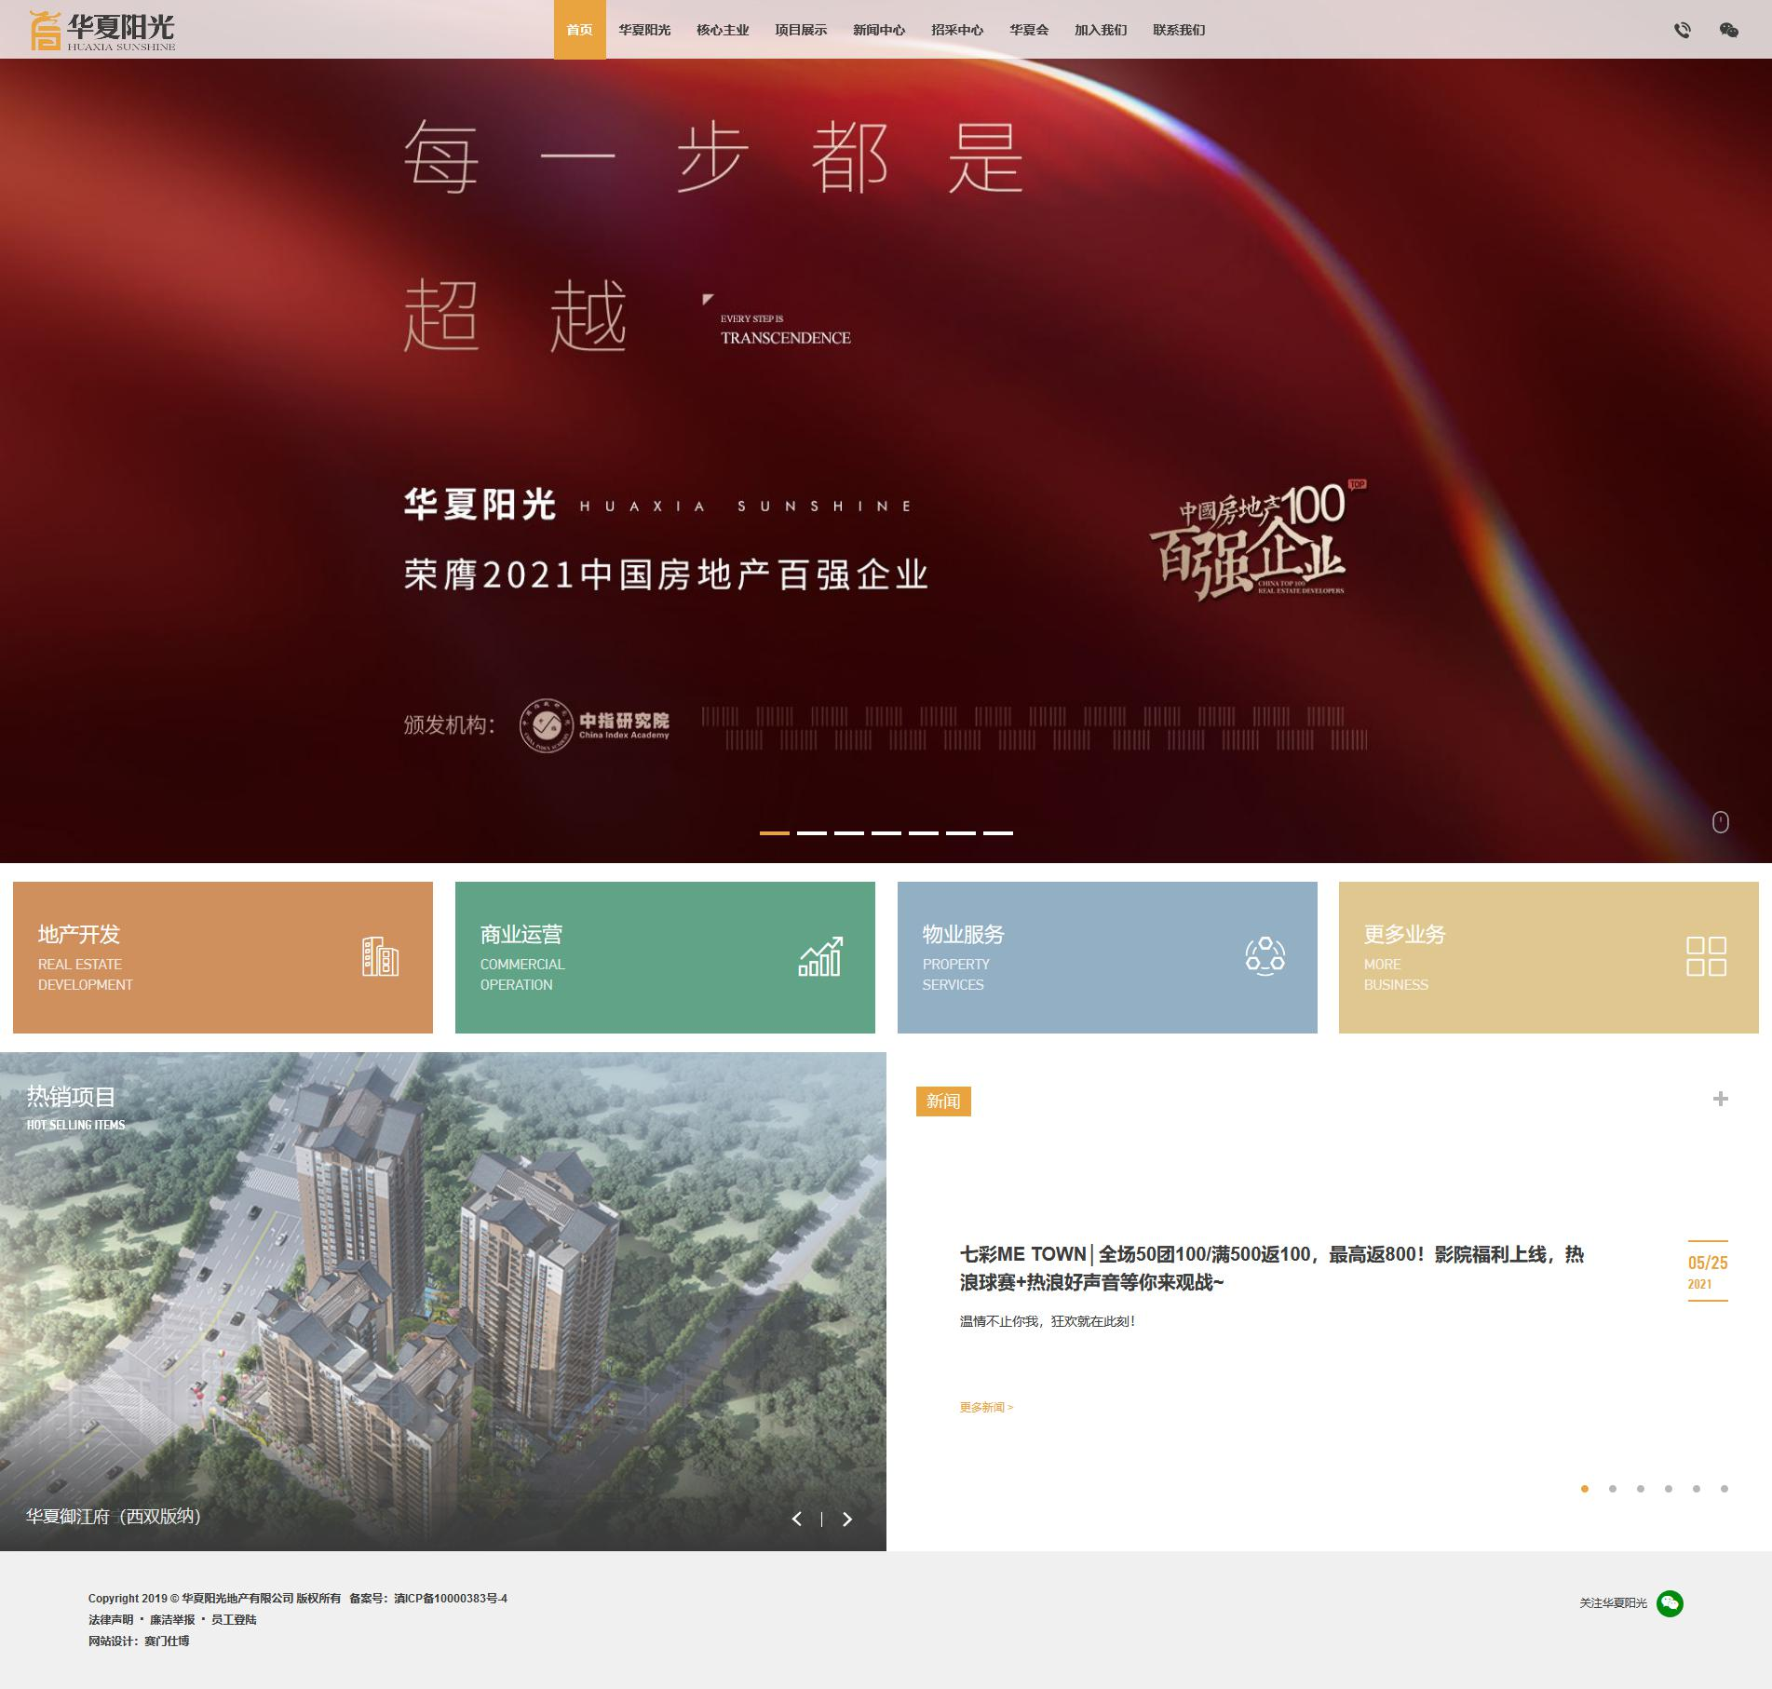Open the 地产开发 Real Estate Development card
This screenshot has height=1689, width=1772.
(x=223, y=957)
